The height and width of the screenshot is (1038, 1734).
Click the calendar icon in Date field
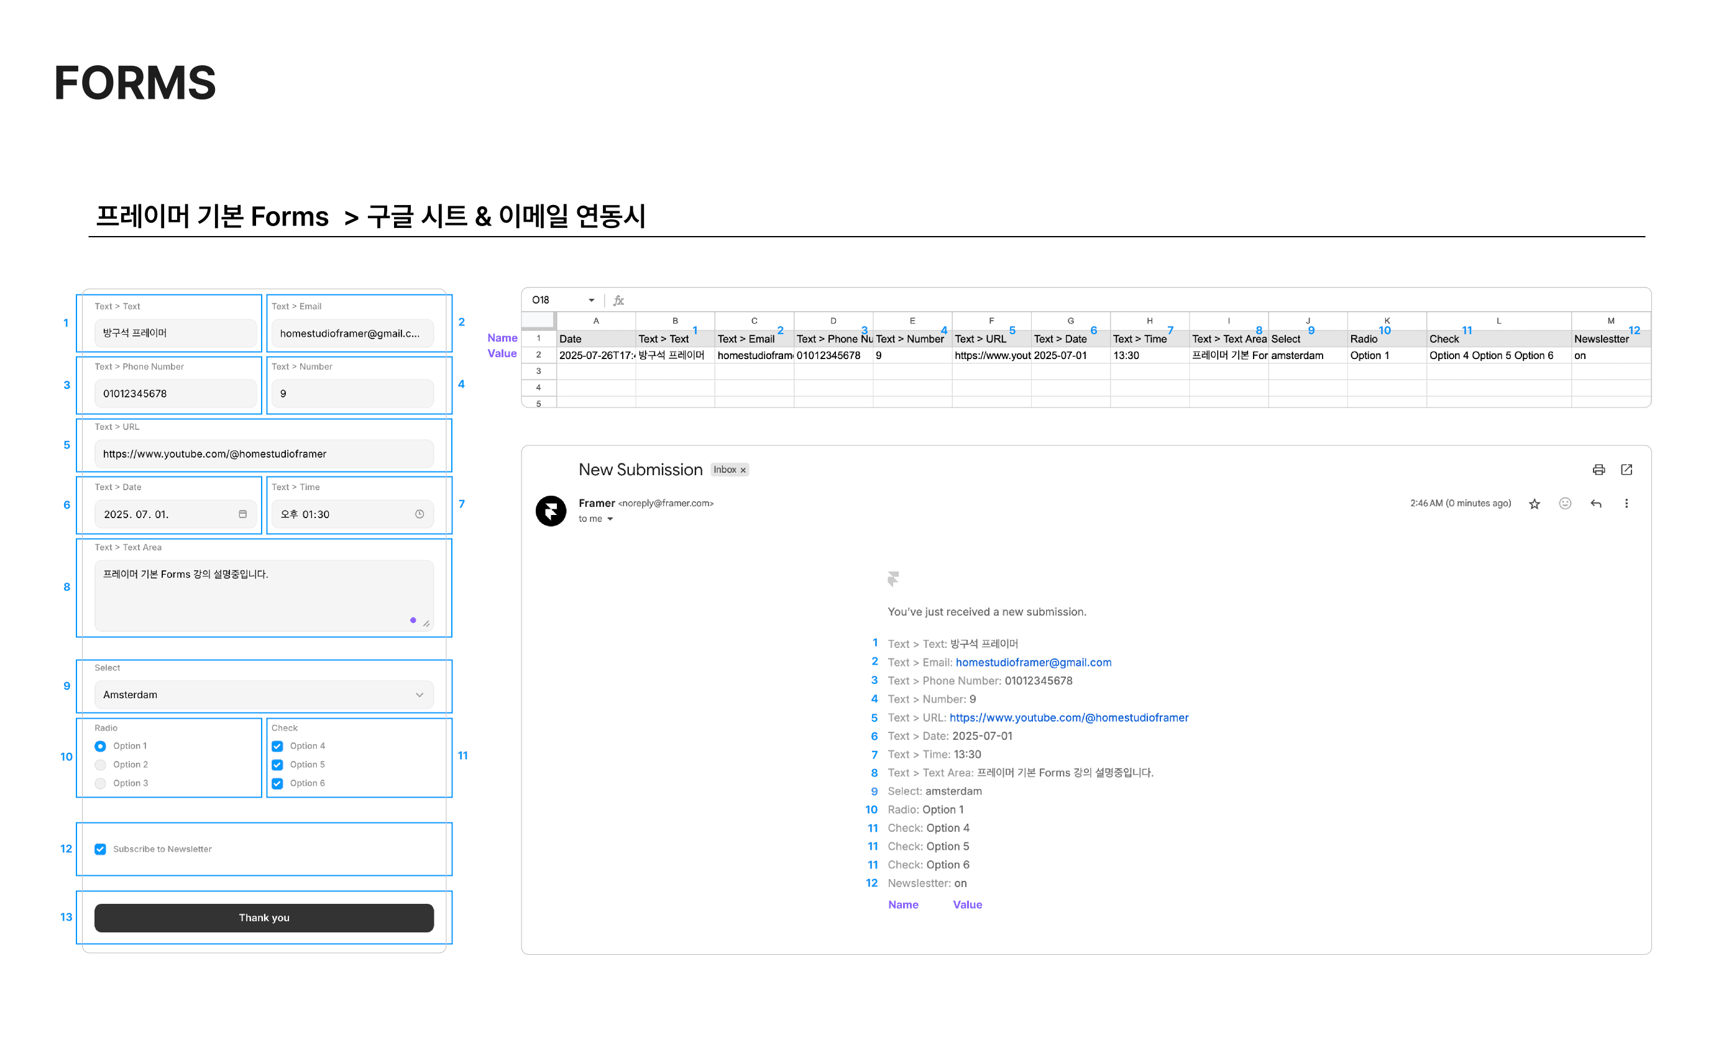[243, 514]
